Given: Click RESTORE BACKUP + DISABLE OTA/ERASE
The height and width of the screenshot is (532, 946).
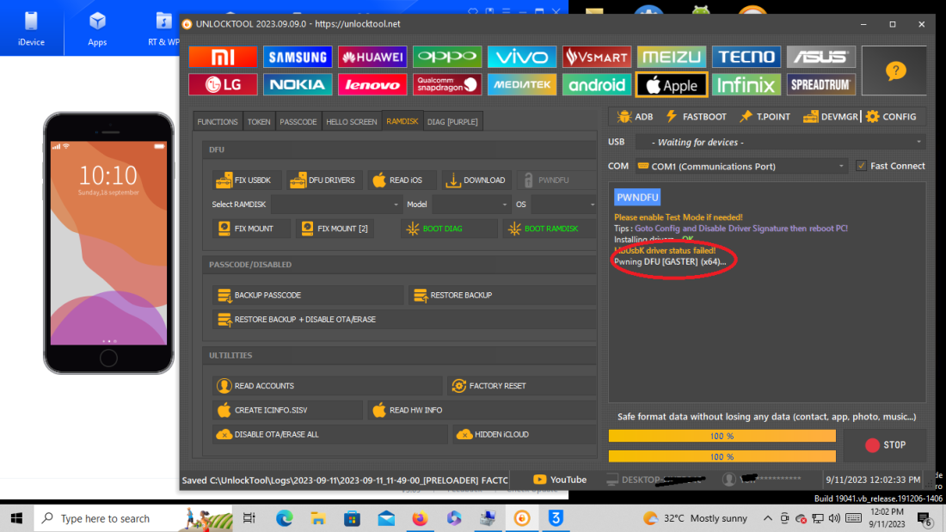Looking at the screenshot, I should point(404,319).
